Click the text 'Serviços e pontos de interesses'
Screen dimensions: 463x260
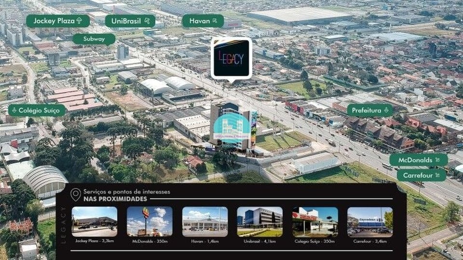(127, 192)
